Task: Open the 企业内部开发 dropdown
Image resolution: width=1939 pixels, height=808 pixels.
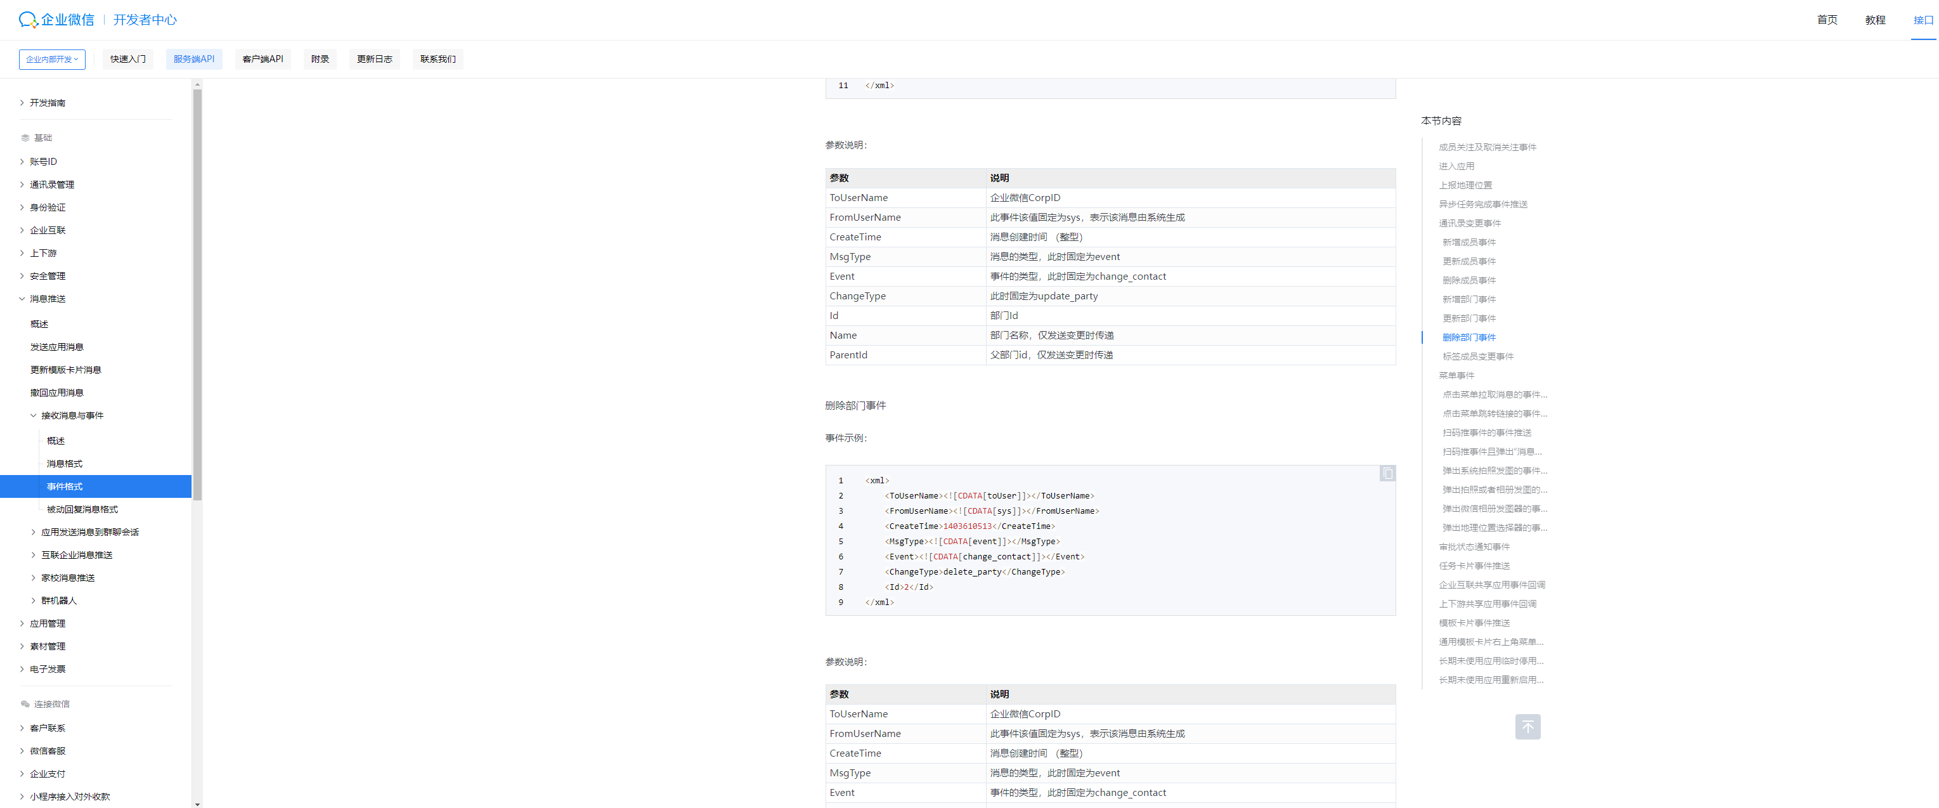Action: (x=52, y=60)
